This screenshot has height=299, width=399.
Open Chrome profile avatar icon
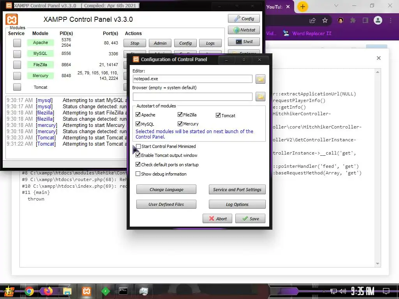pyautogui.click(x=378, y=20)
